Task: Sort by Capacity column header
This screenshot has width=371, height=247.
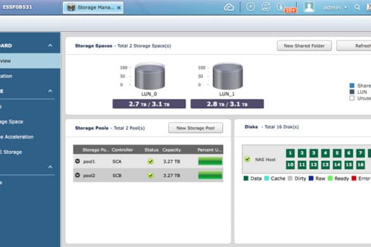Action: click(171, 150)
